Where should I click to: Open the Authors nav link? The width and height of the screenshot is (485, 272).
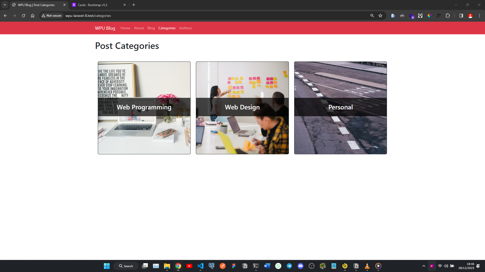tap(185, 28)
